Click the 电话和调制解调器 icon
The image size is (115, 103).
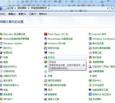[x=90, y=48]
